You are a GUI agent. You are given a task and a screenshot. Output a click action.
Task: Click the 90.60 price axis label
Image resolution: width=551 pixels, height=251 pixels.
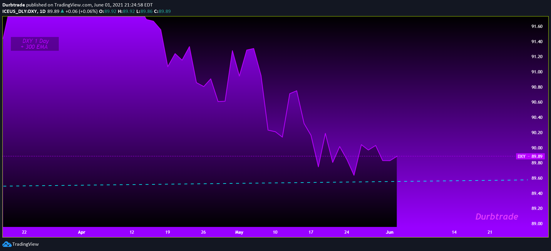click(537, 102)
